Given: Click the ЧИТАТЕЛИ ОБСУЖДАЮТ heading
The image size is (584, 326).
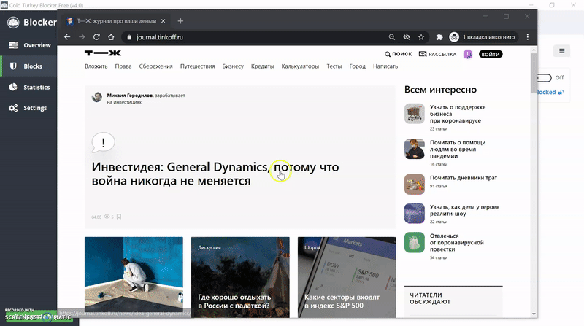Looking at the screenshot, I should pos(430,298).
